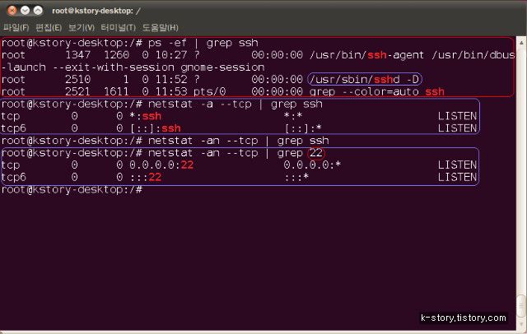
Task: Click the command netstat -an --tcp | grep ssh
Action: (x=238, y=141)
